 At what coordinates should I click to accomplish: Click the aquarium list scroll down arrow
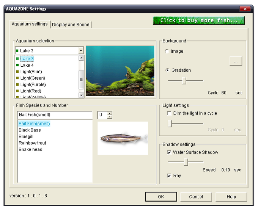[x=81, y=95]
